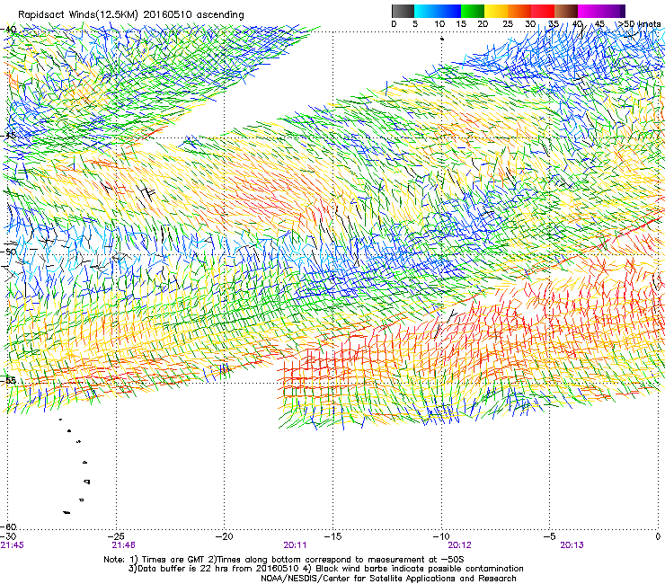Click the 21:46 pass time label

pyautogui.click(x=124, y=545)
